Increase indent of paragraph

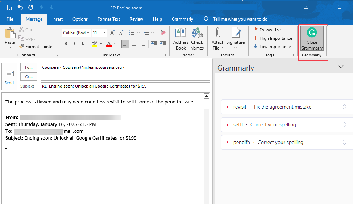coord(163,44)
